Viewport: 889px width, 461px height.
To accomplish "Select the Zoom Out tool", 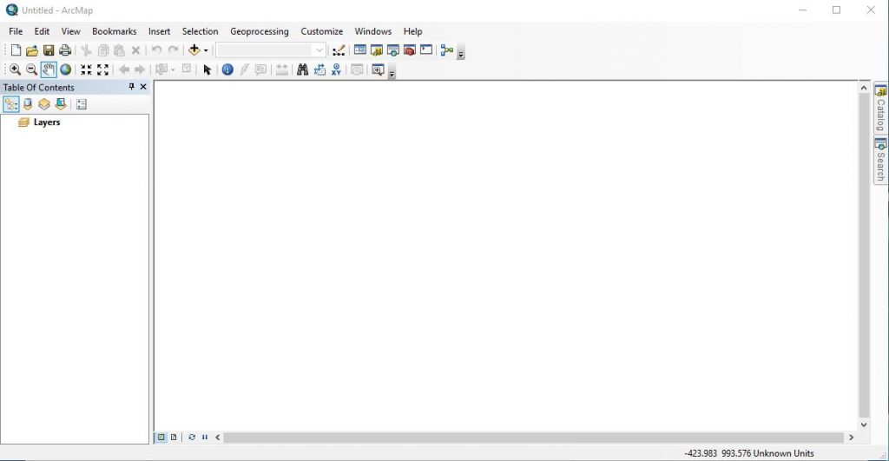I will tap(32, 69).
